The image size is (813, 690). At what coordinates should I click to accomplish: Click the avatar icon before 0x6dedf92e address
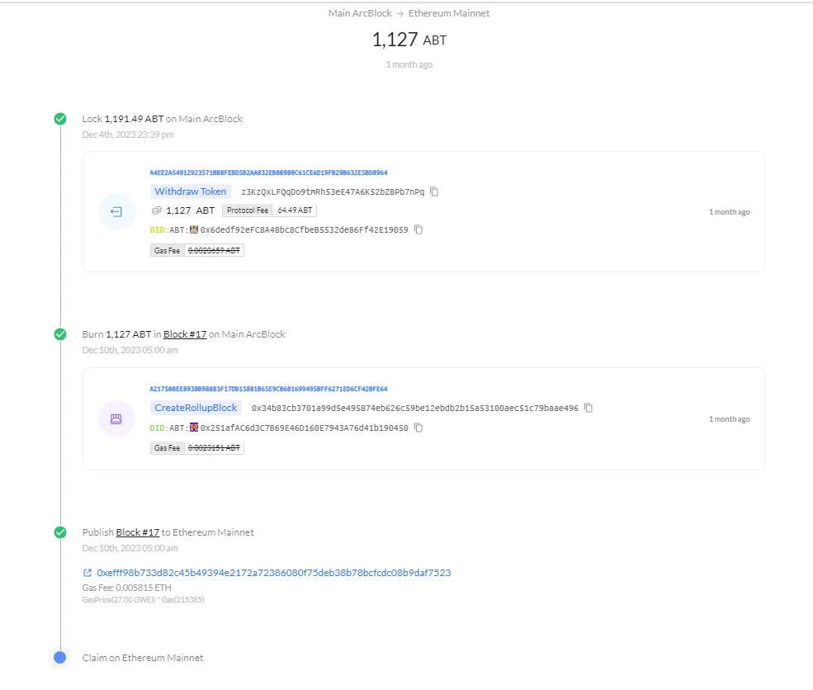pyautogui.click(x=194, y=229)
